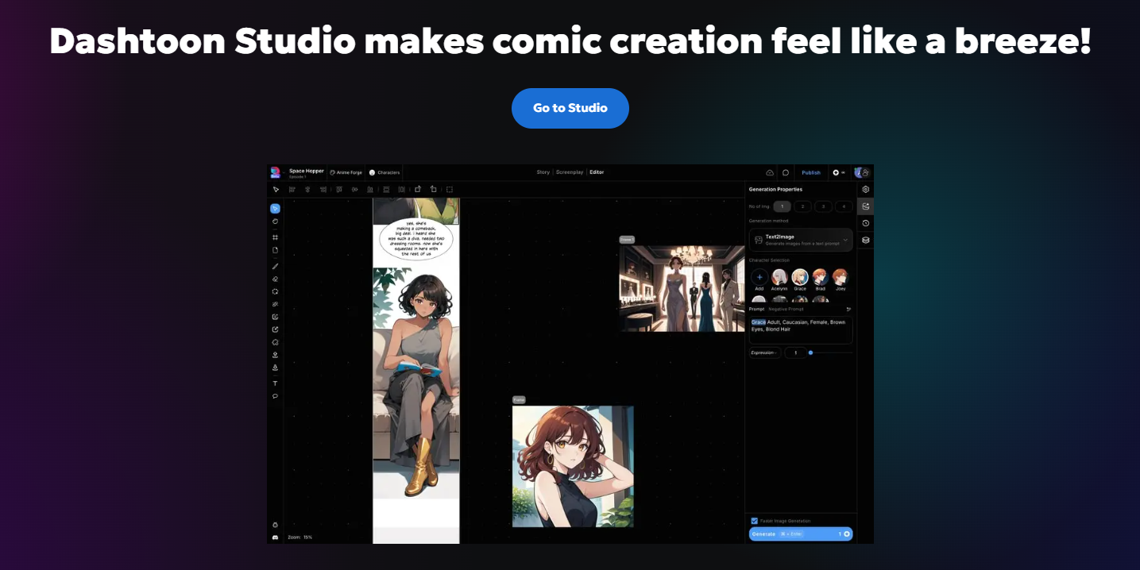Viewport: 1140px width, 570px height.
Task: Click the cloud save icon in the header
Action: pyautogui.click(x=770, y=172)
